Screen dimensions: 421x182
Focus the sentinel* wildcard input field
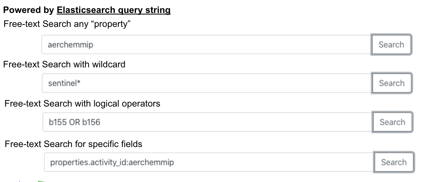(x=207, y=83)
